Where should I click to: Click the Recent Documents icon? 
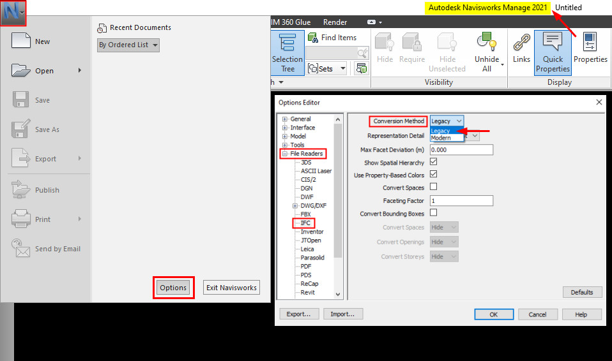(102, 27)
